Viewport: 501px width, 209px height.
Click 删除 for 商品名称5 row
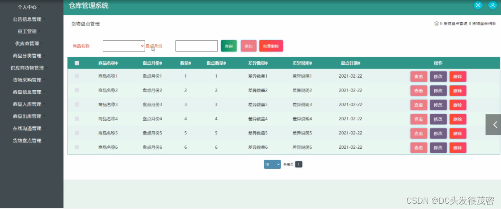[x=458, y=134]
